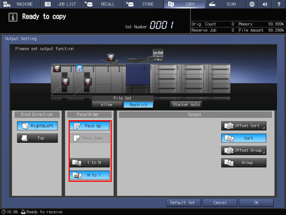Screen dimensions: 286x215
Task: Switch to the JOB LIST tab
Action: click(61, 4)
